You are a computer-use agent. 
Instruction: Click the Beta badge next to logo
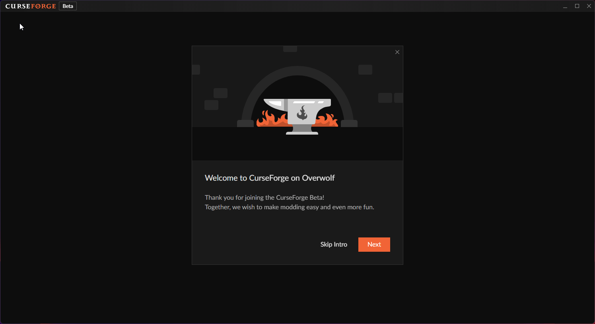point(68,6)
